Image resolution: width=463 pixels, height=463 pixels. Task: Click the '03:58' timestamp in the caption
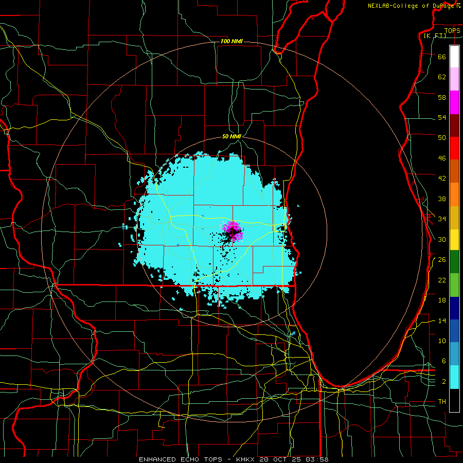[x=317, y=459]
